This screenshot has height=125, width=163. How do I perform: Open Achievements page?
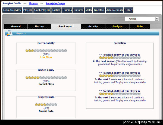tap(115, 10)
